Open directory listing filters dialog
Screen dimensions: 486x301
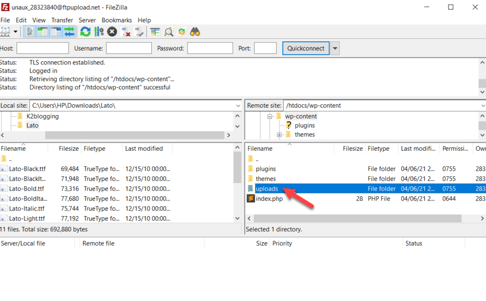click(x=155, y=32)
